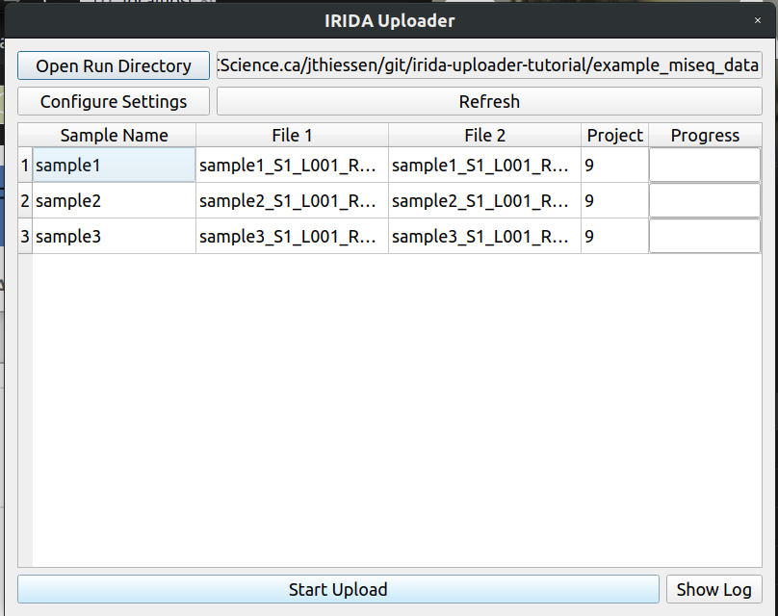The width and height of the screenshot is (778, 616).
Task: Click the File 1 column header
Action: [x=293, y=135]
